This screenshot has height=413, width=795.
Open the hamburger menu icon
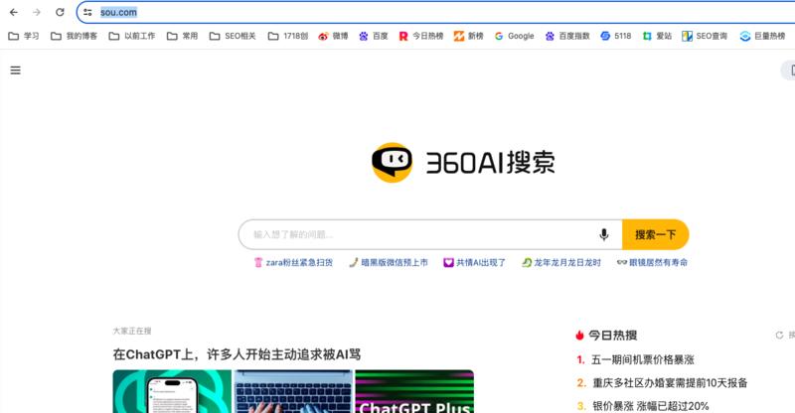[15, 70]
